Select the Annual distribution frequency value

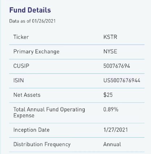click(112, 144)
